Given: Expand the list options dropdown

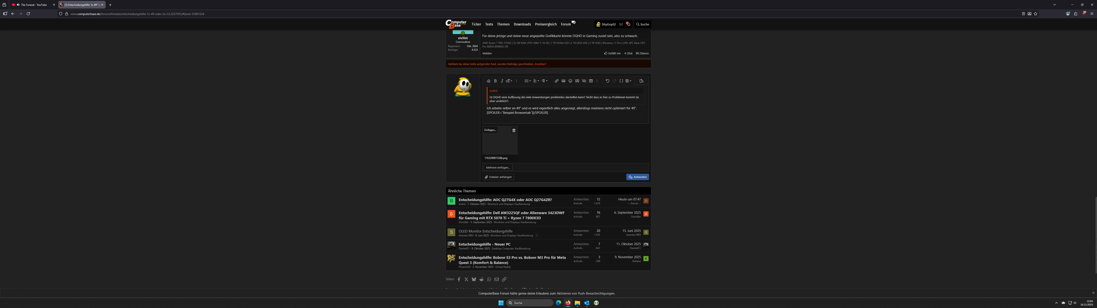Looking at the screenshot, I should [528, 81].
